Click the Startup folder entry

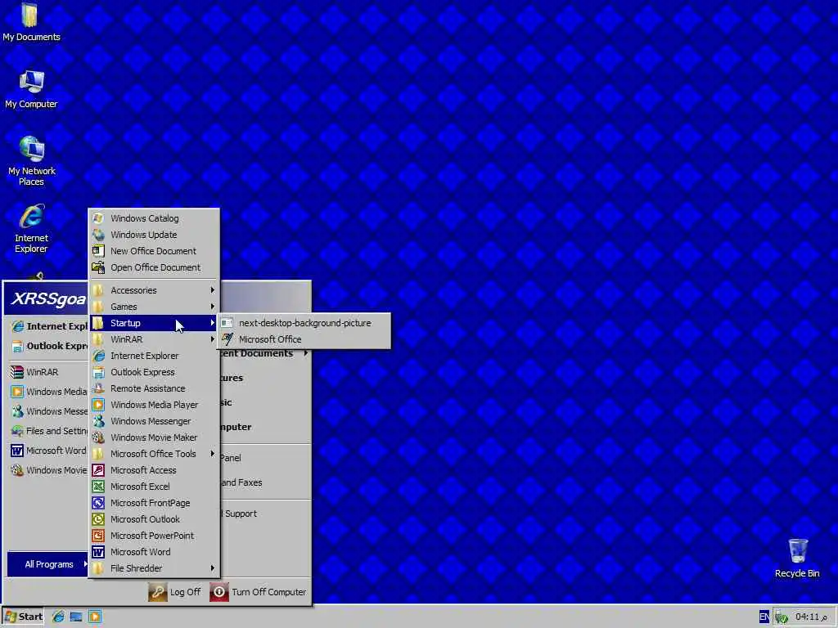coord(155,323)
